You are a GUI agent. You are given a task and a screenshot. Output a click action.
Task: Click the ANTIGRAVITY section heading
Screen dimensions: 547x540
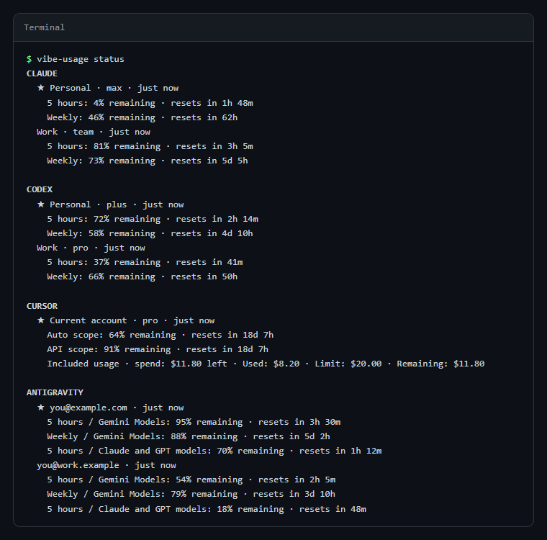(x=55, y=392)
